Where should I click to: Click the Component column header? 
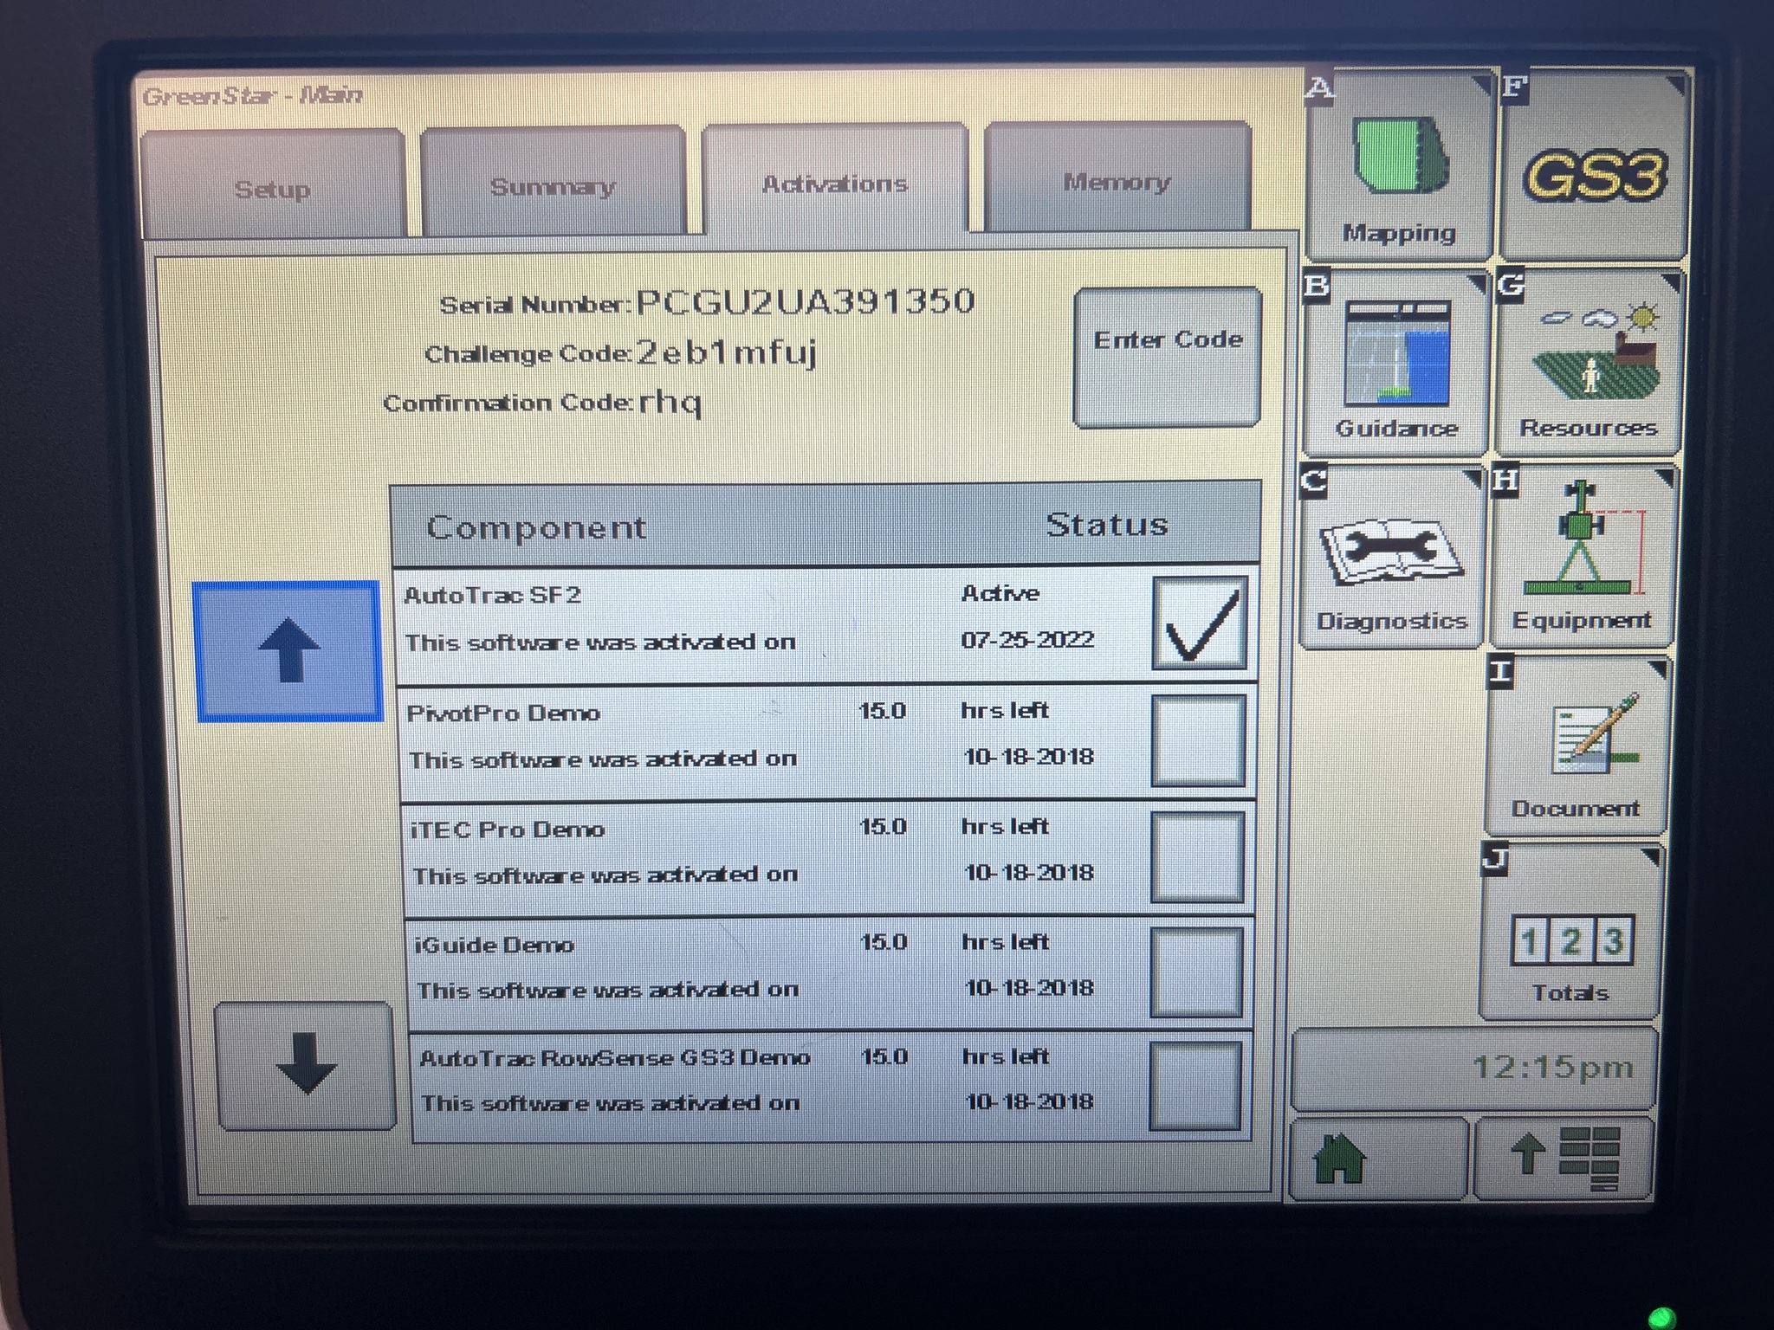coord(536,527)
